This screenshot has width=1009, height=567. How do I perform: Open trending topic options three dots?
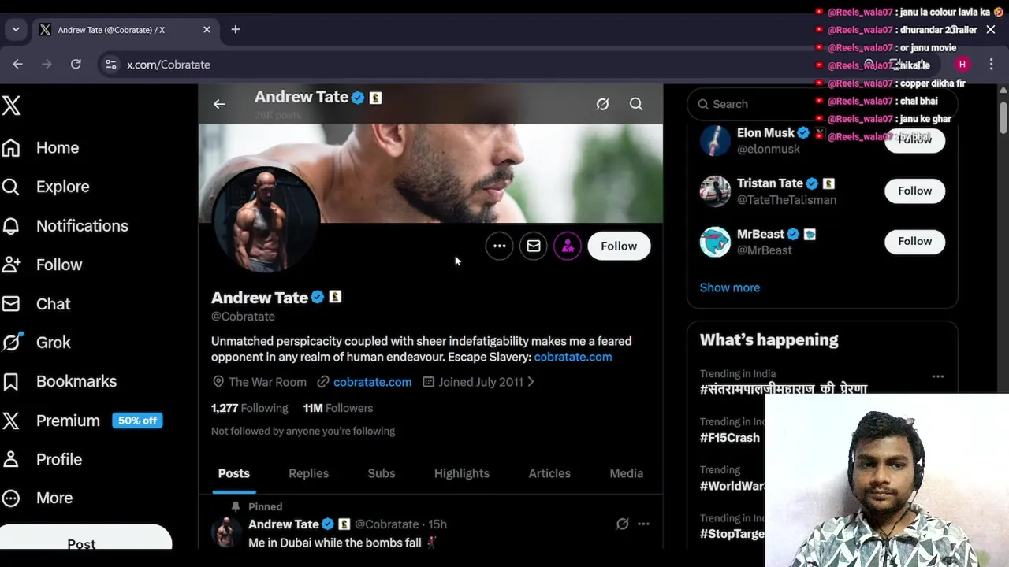click(x=938, y=376)
